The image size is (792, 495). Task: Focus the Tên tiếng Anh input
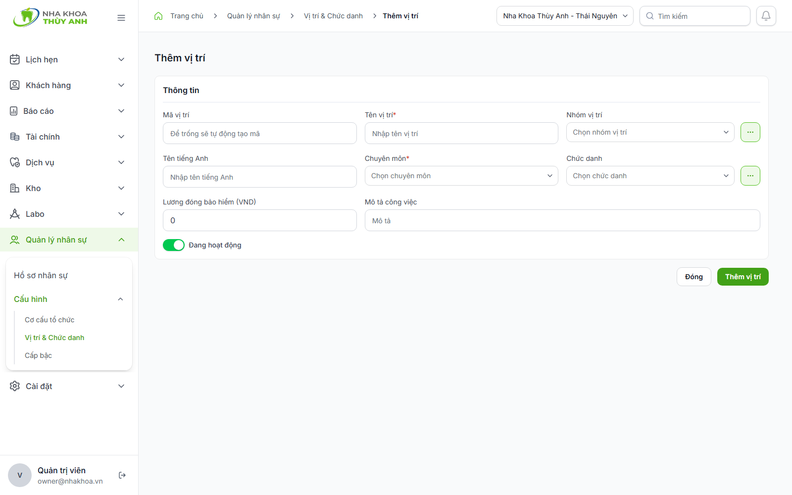pos(259,177)
